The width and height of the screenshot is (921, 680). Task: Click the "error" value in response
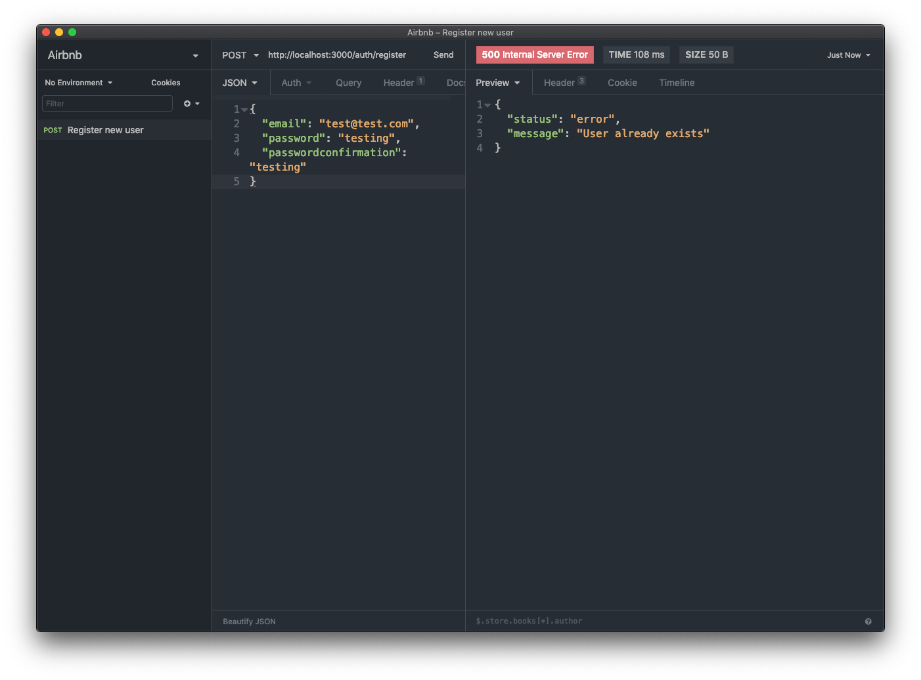(x=593, y=119)
